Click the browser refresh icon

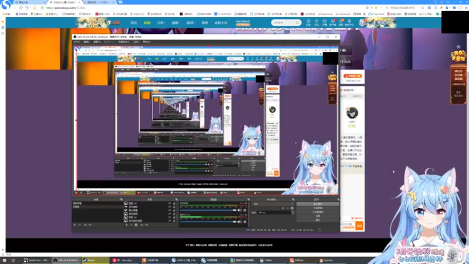[x=21, y=8]
